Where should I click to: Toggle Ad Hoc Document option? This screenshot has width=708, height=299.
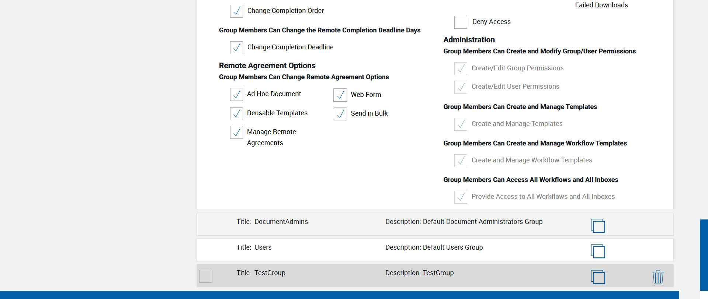tap(236, 94)
